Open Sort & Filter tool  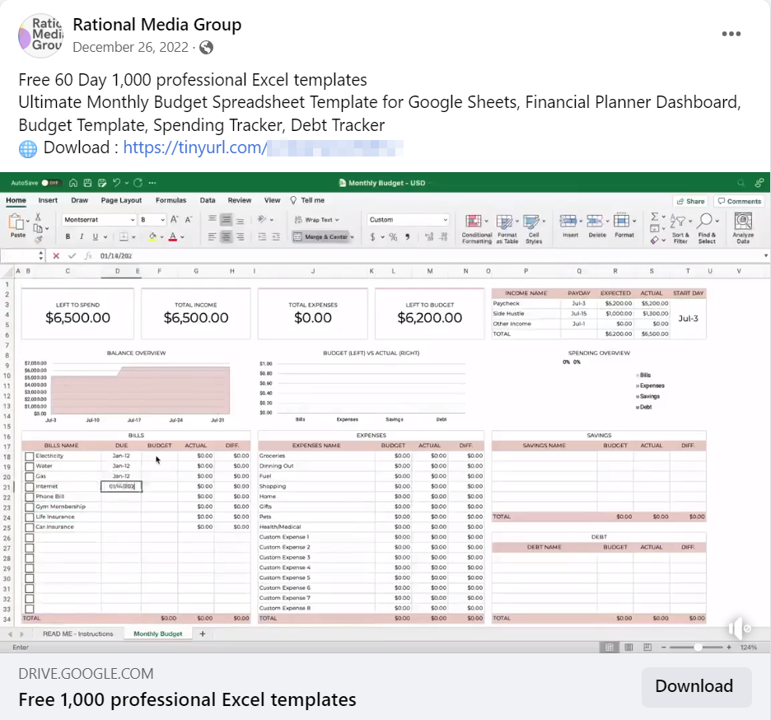point(680,222)
